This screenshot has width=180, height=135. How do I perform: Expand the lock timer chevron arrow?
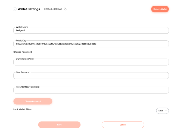[166, 111]
